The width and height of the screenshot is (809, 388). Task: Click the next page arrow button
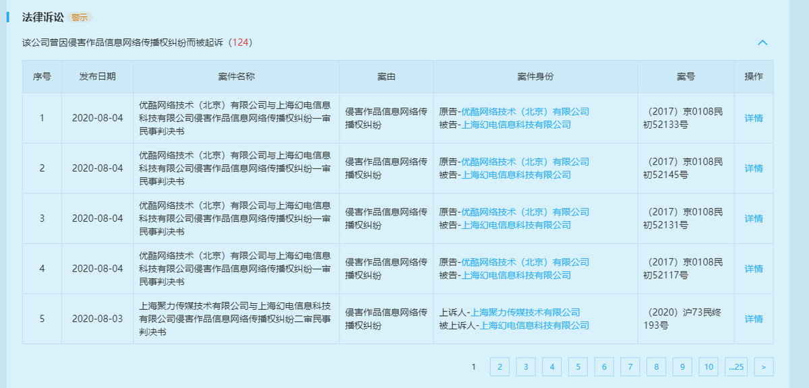coord(764,366)
